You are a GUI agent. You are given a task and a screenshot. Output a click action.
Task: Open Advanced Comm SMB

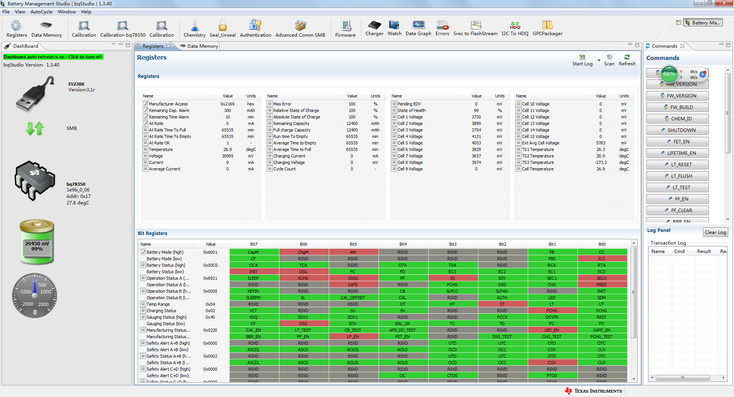click(300, 29)
